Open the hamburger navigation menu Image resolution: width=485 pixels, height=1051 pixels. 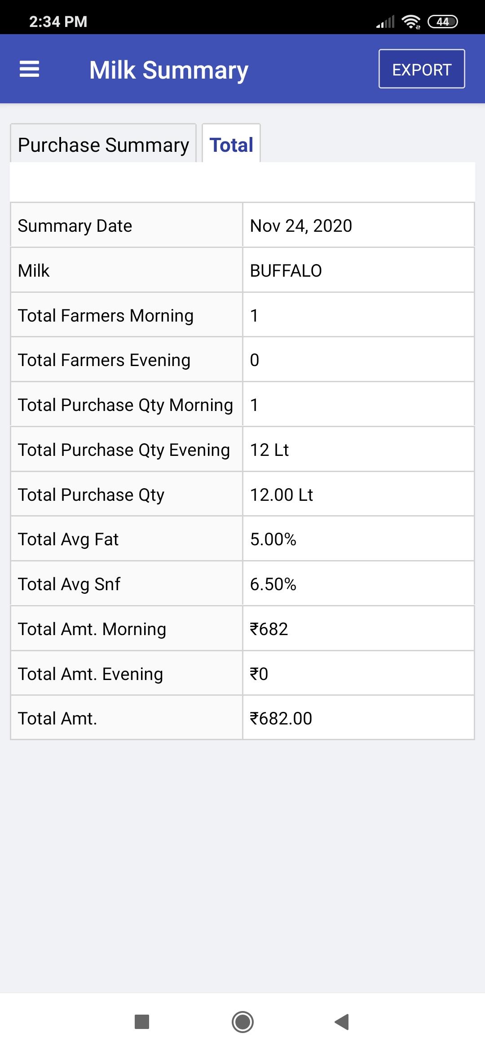click(30, 69)
